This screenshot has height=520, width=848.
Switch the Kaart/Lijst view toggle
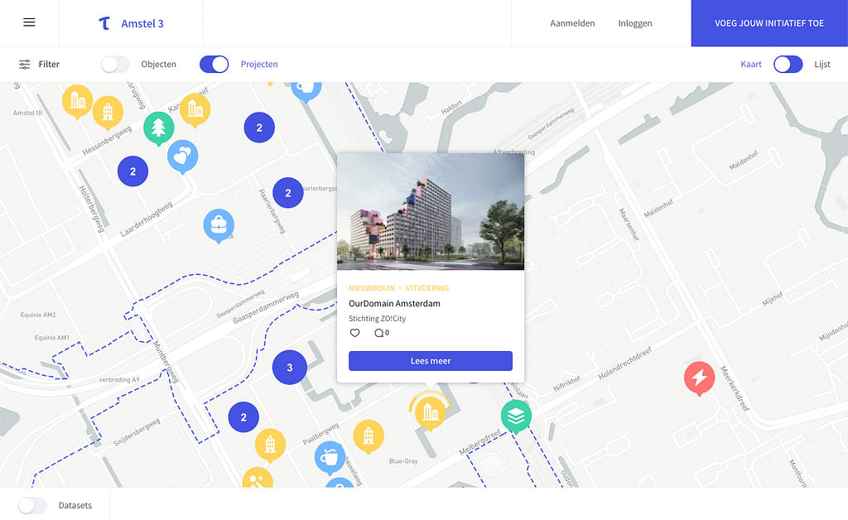788,65
